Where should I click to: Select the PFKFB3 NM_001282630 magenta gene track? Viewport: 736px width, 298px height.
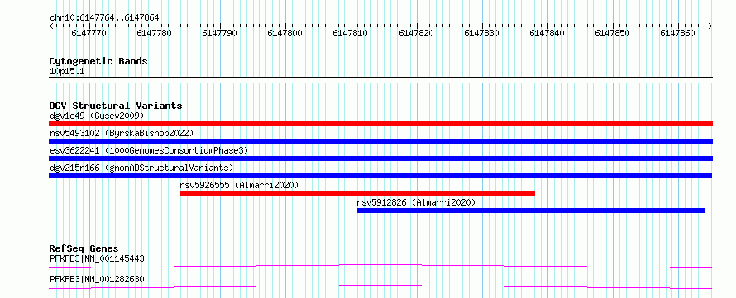pos(380,286)
